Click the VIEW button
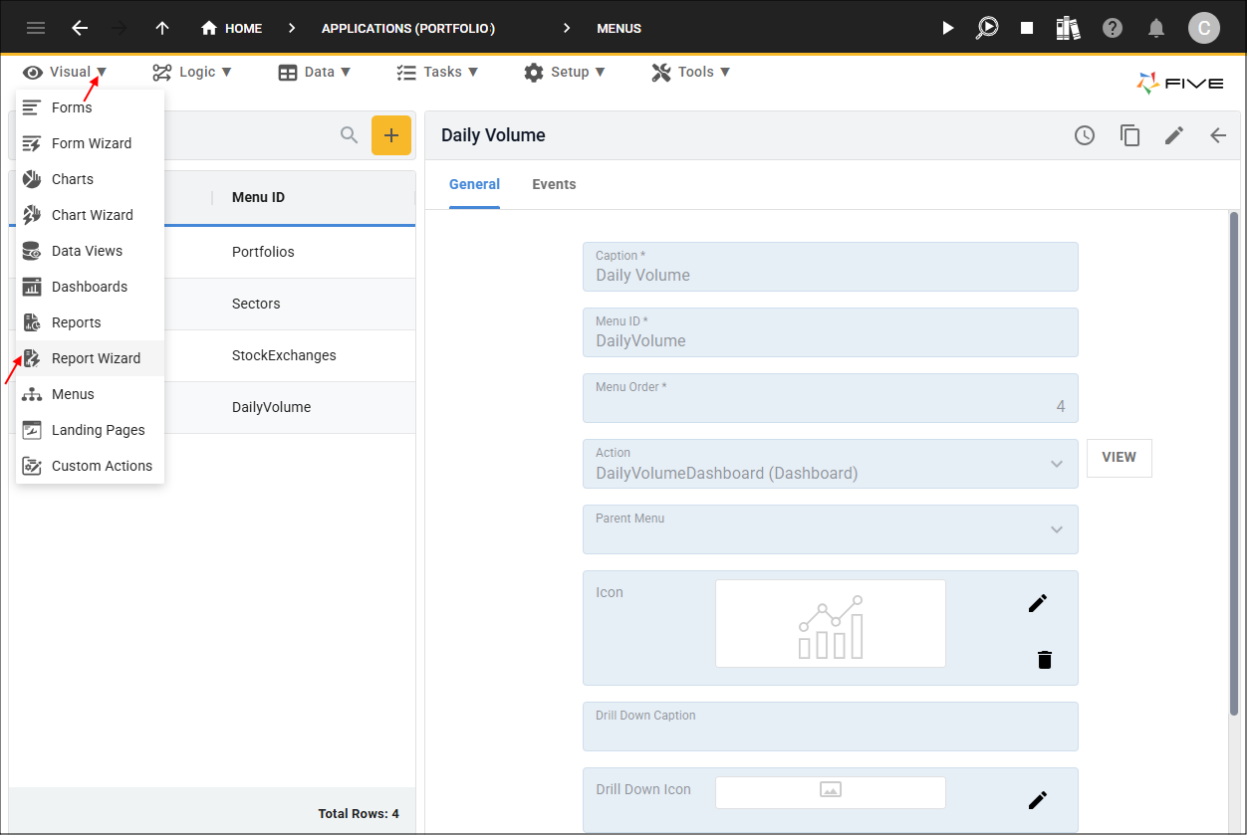 coord(1120,458)
